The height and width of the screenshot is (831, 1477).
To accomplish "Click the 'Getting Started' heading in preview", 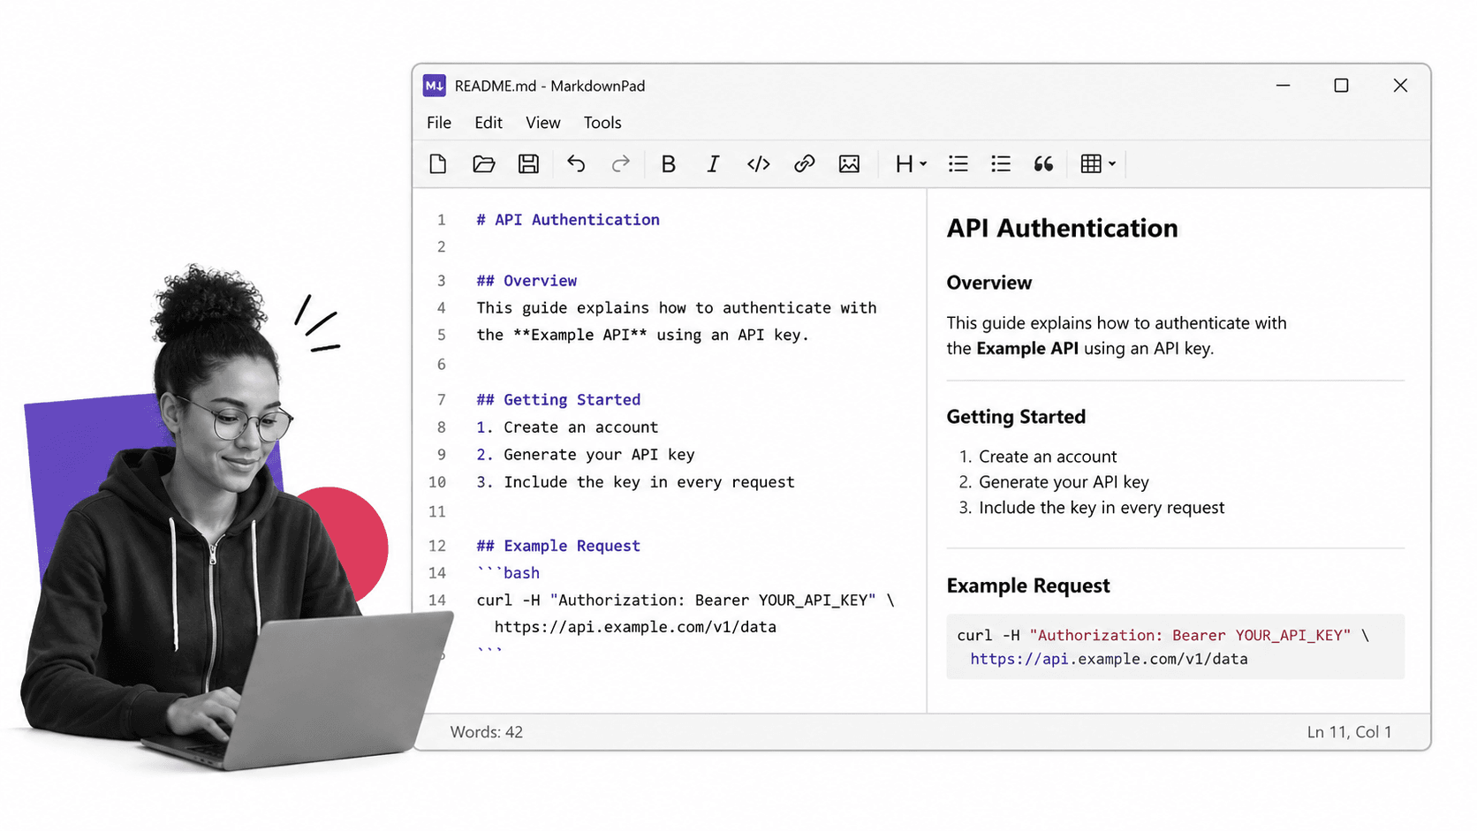I will (1016, 417).
